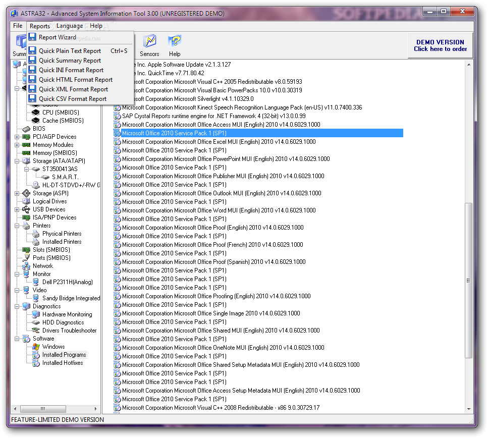Select Dell P2311H(Analog) monitor entry
This screenshot has width=488, height=438.
click(x=68, y=282)
